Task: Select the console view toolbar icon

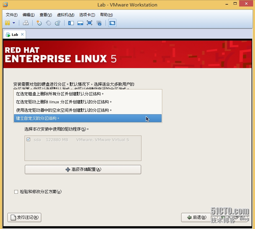Action: click(x=112, y=23)
